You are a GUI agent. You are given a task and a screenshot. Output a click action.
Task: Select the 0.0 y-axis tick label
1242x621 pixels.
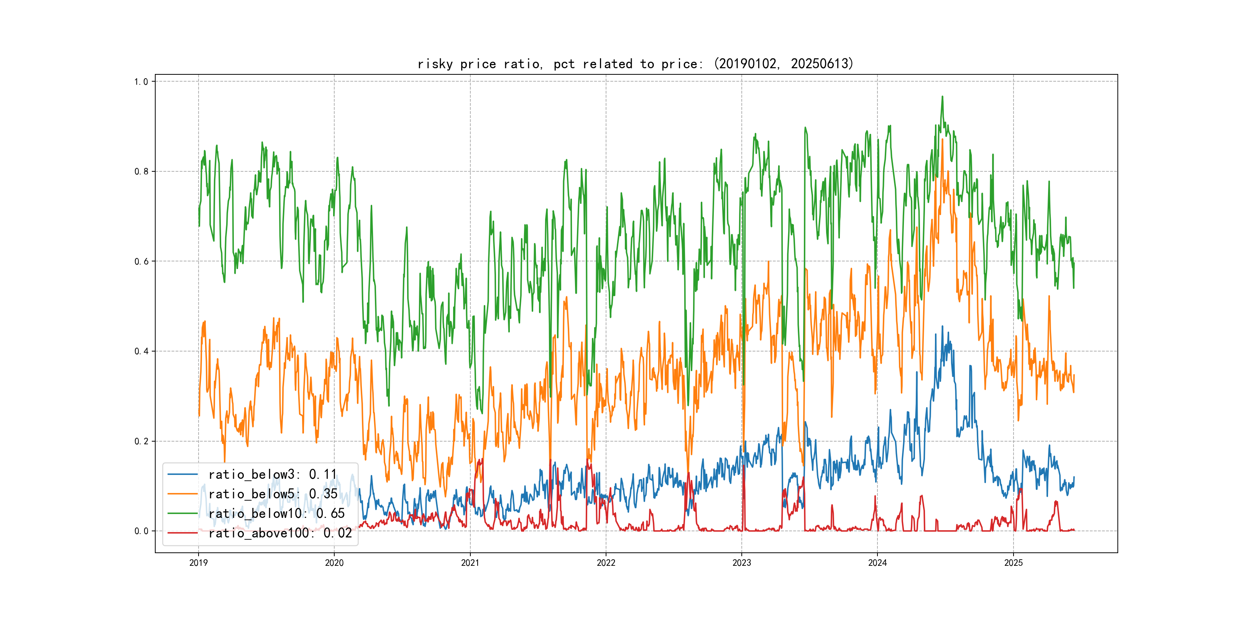click(141, 531)
